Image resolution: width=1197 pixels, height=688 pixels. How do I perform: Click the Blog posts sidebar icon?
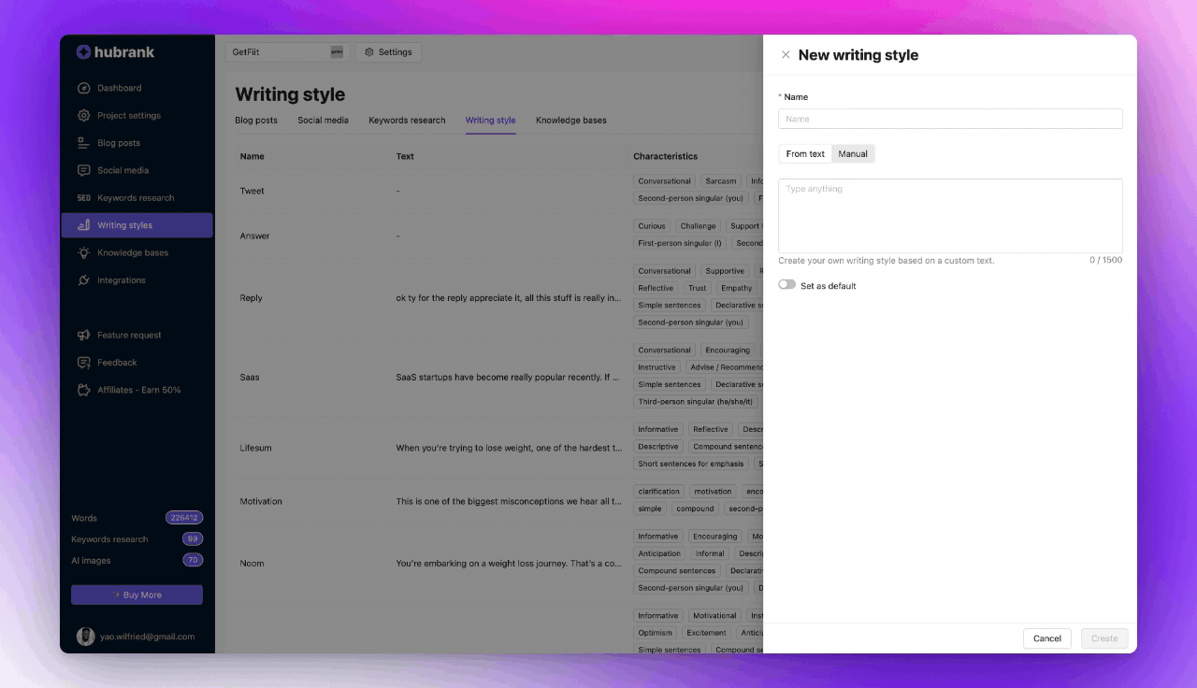tap(84, 143)
